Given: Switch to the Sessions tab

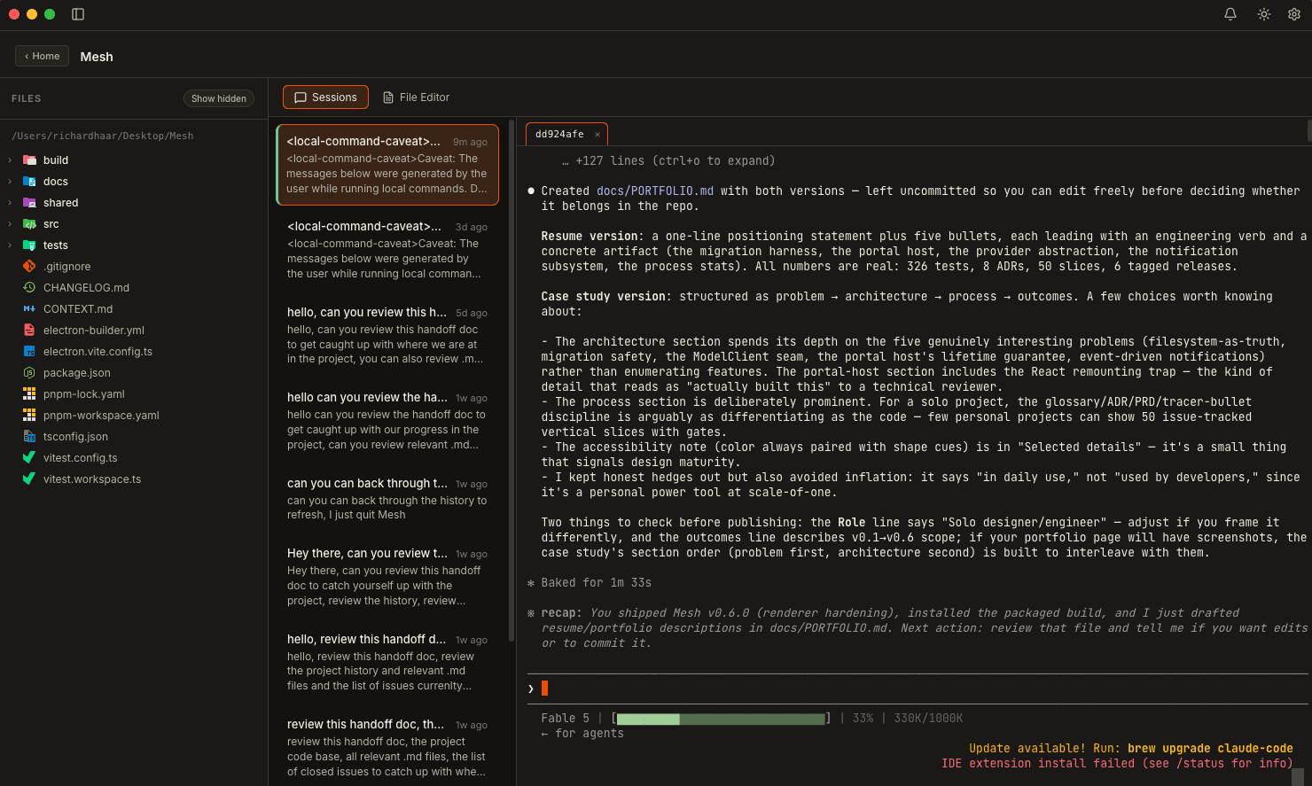Looking at the screenshot, I should coord(325,97).
